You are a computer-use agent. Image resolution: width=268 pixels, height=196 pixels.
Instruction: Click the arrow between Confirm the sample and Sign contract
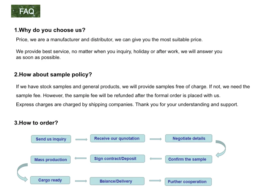click(156, 159)
